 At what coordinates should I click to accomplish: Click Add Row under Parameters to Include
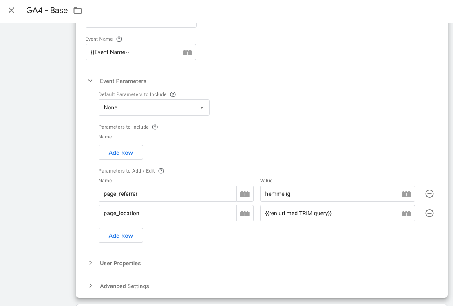121,152
